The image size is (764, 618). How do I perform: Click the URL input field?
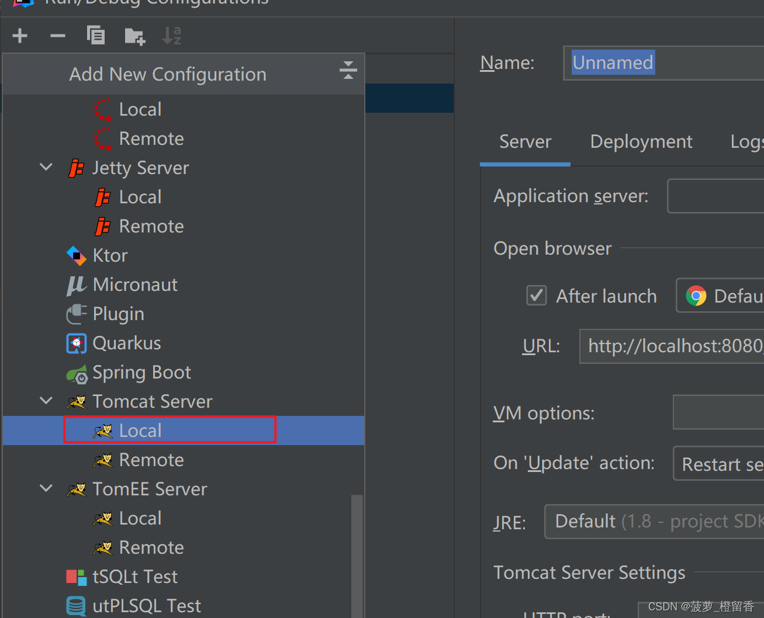(x=672, y=346)
